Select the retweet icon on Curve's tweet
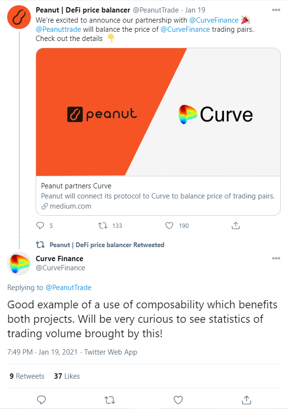The image size is (288, 409). pyautogui.click(x=109, y=399)
